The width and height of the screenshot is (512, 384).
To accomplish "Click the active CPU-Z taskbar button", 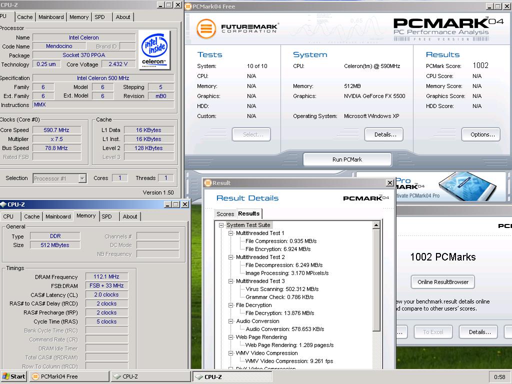I will (x=232, y=376).
